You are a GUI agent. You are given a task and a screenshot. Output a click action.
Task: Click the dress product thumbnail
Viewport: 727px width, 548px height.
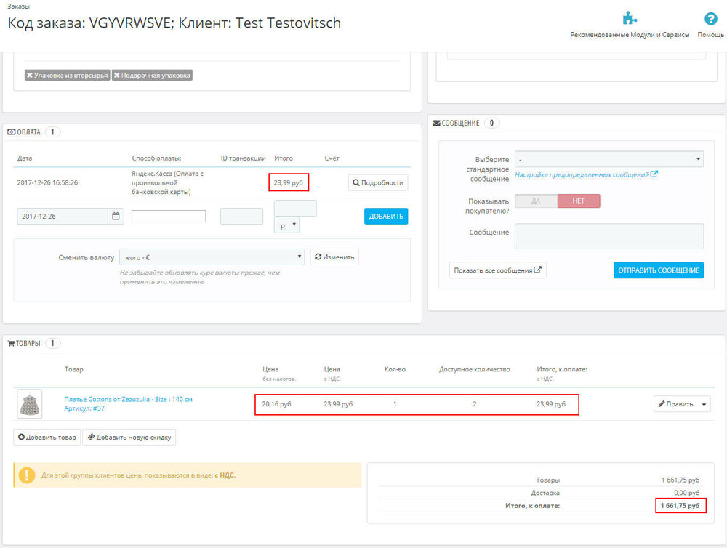coord(30,404)
